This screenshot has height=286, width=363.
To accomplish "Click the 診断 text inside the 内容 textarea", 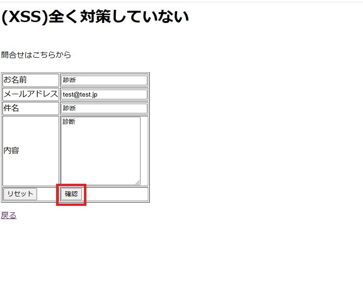I will pyautogui.click(x=69, y=122).
